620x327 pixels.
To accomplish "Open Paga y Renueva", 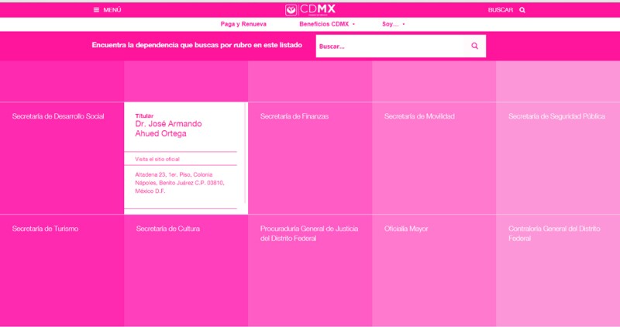I will (x=243, y=24).
